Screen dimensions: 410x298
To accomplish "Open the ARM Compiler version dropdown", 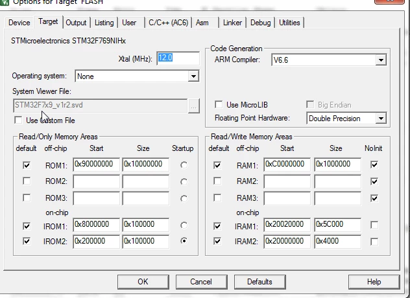I will point(381,60).
